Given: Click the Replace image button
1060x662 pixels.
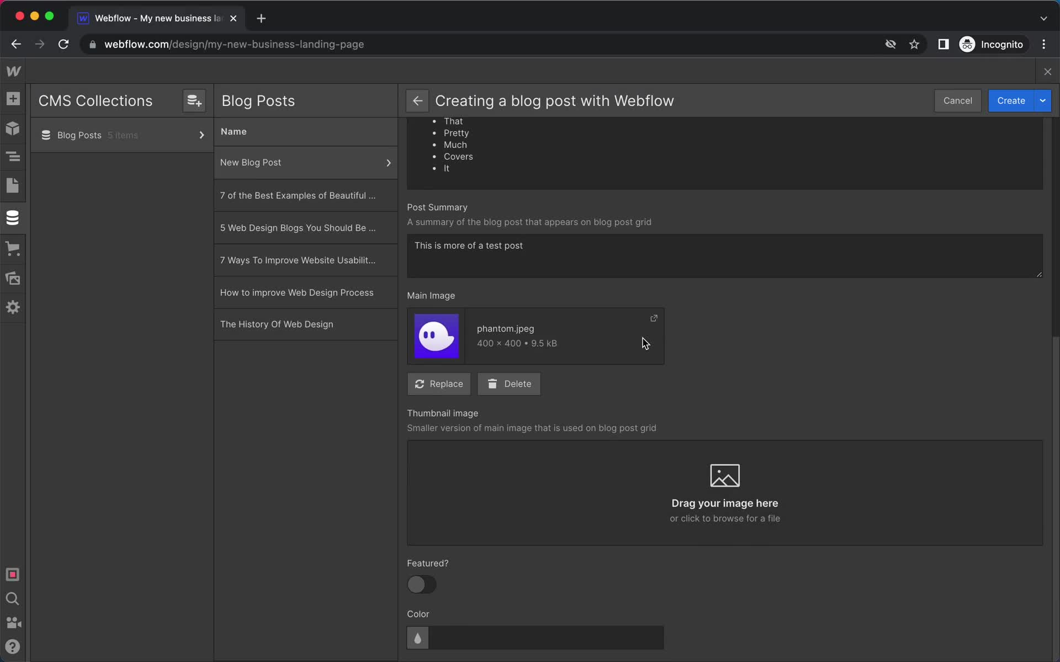Looking at the screenshot, I should (x=439, y=383).
